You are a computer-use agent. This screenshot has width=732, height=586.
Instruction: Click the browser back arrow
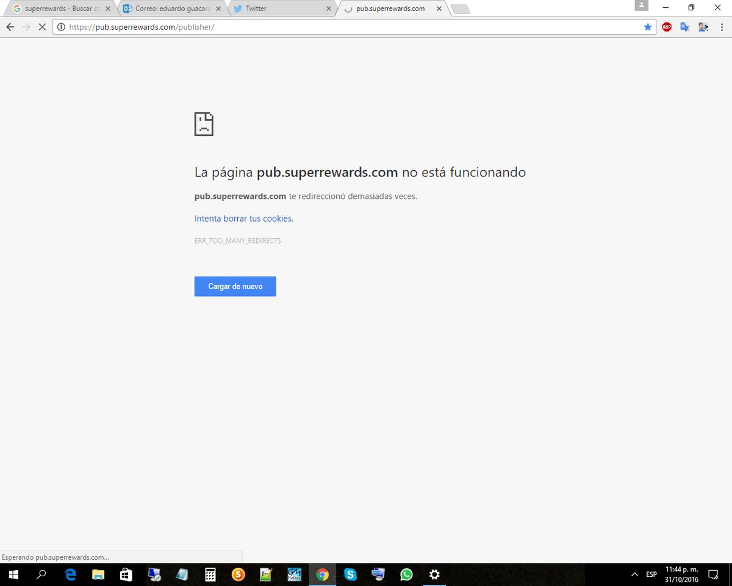10,27
